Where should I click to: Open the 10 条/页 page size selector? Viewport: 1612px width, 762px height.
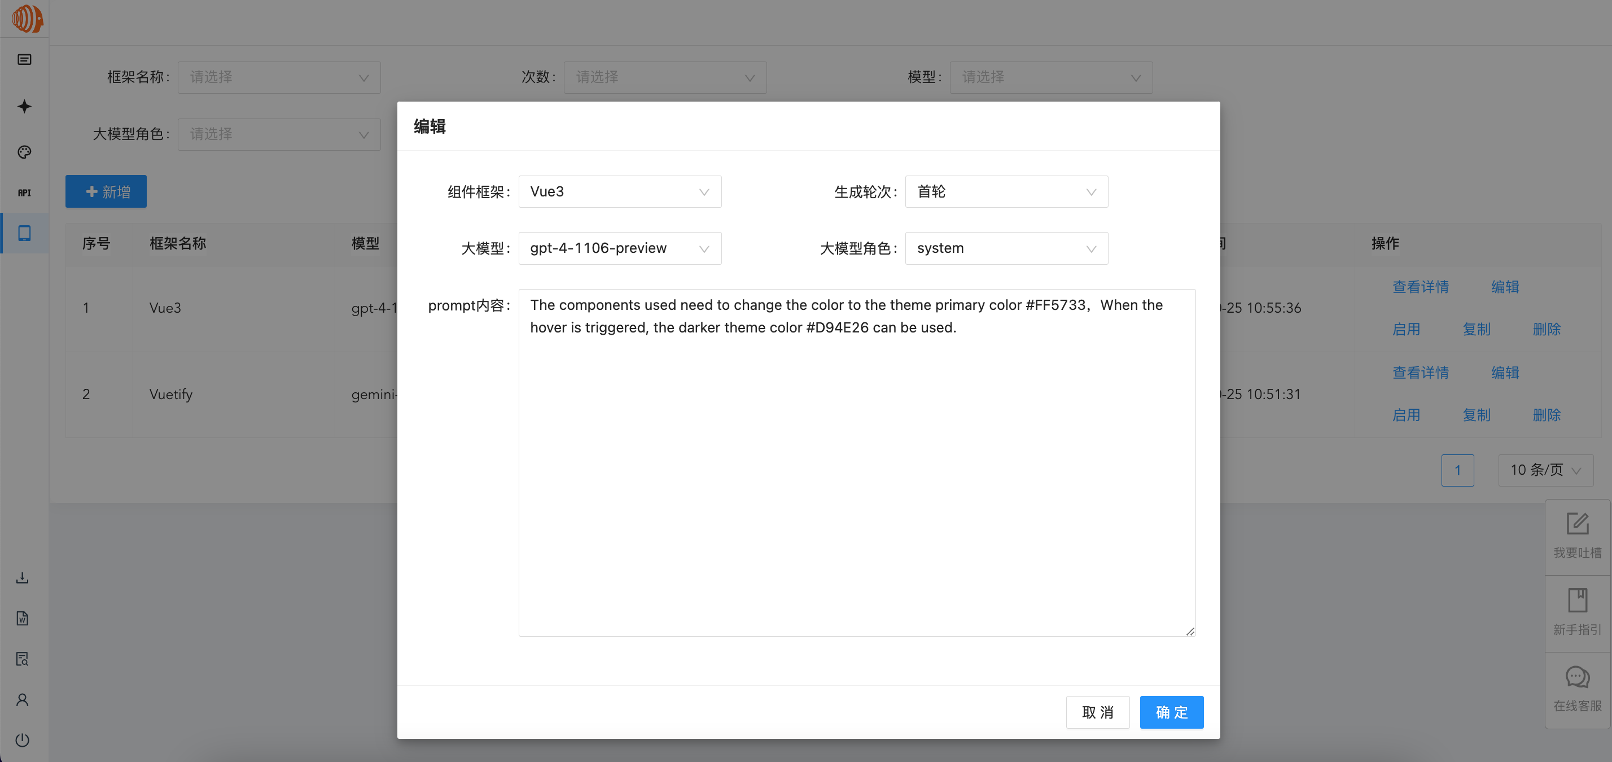[x=1545, y=470]
